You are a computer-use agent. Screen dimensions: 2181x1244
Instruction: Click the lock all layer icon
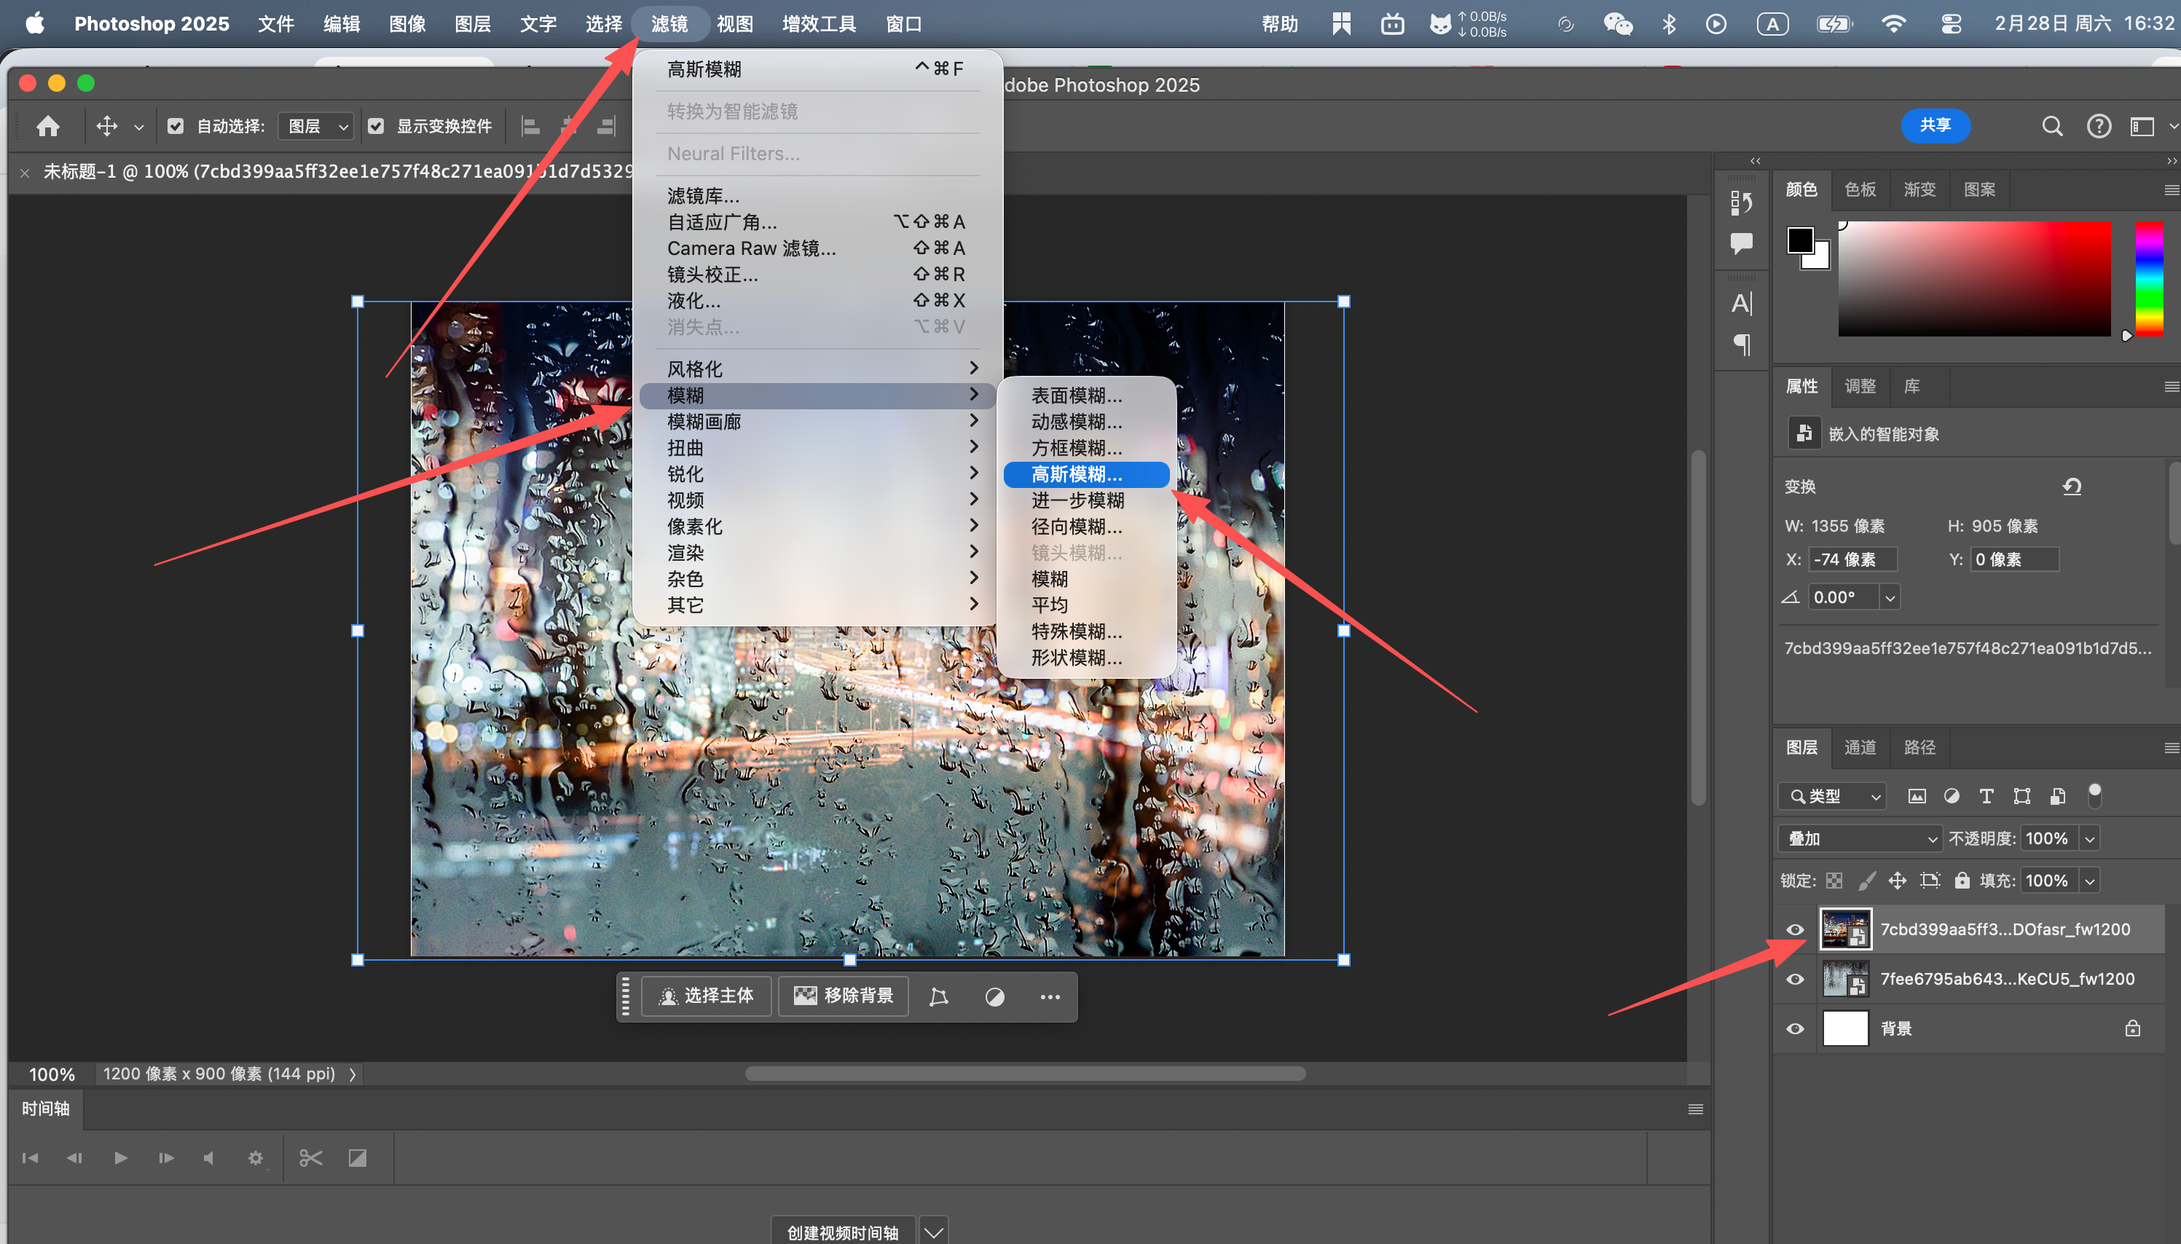click(1962, 880)
